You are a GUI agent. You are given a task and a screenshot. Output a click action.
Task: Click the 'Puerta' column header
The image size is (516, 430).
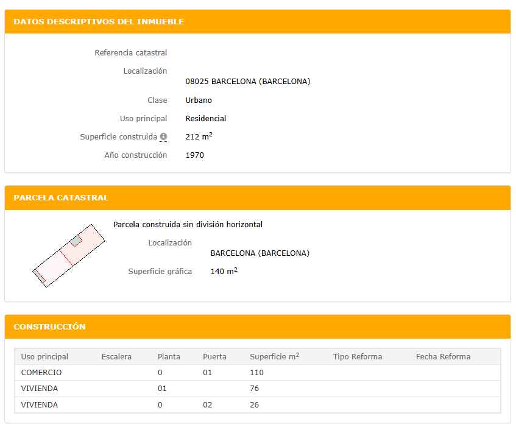[214, 357]
